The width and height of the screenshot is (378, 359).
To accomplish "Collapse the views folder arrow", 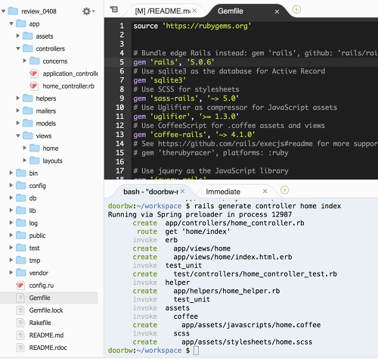I will [18, 136].
